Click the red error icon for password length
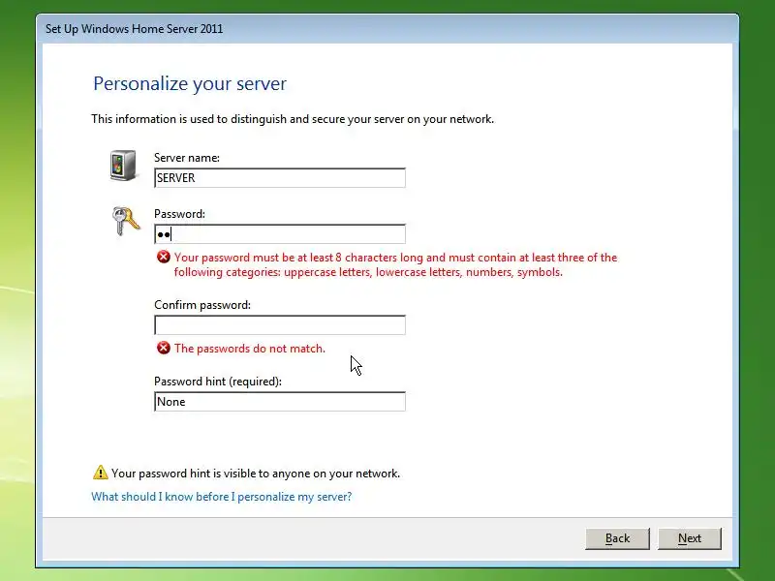Viewport: 775px width, 581px height. point(163,258)
